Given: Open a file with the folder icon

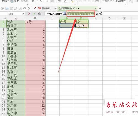Looking at the screenshot, I should pyautogui.click(x=2, y=9).
